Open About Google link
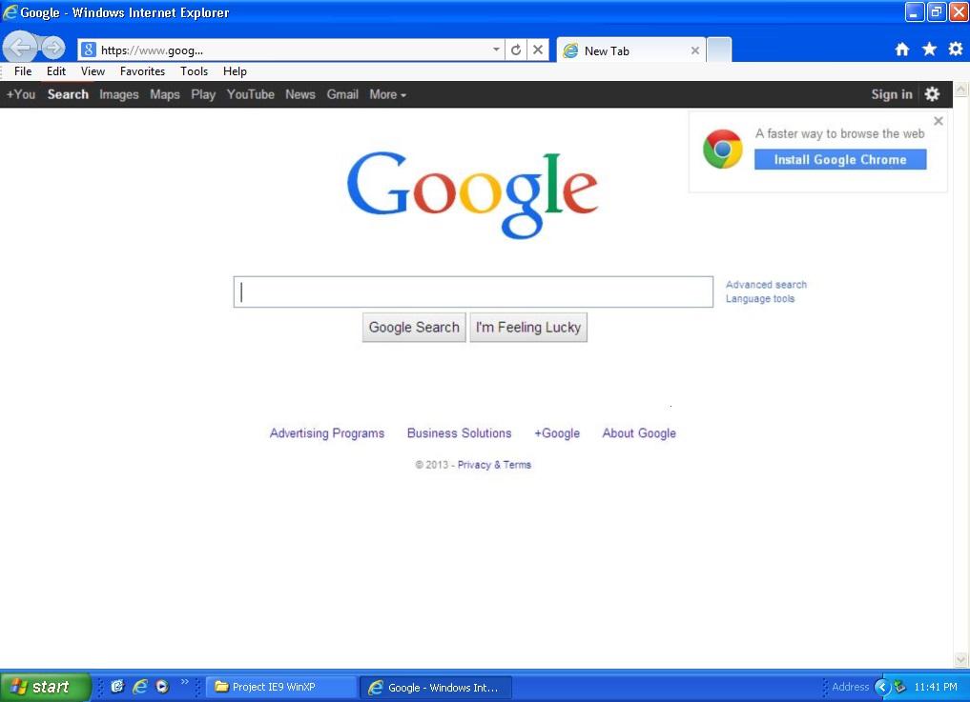Screen dimensions: 970x702 point(639,433)
